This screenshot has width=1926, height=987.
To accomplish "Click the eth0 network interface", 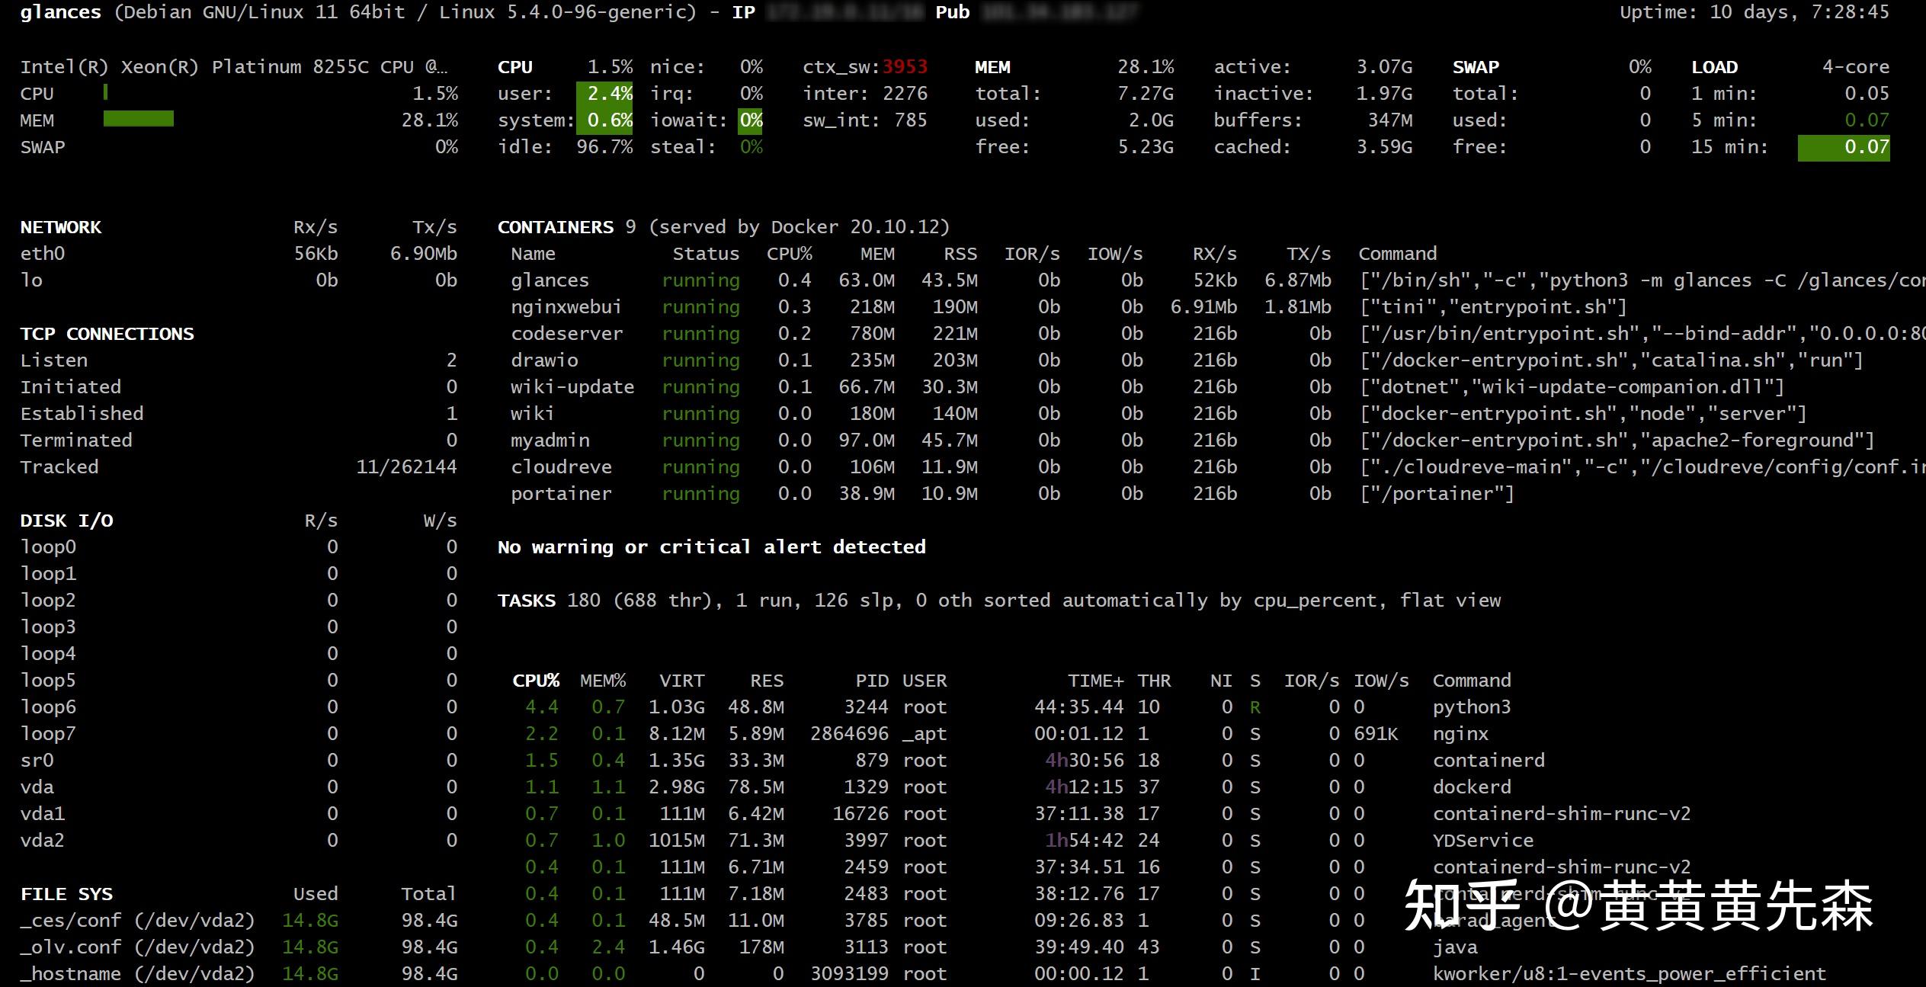I will point(43,254).
